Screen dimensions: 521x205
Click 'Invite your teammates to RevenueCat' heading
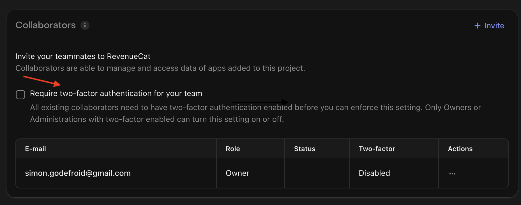[x=83, y=56]
